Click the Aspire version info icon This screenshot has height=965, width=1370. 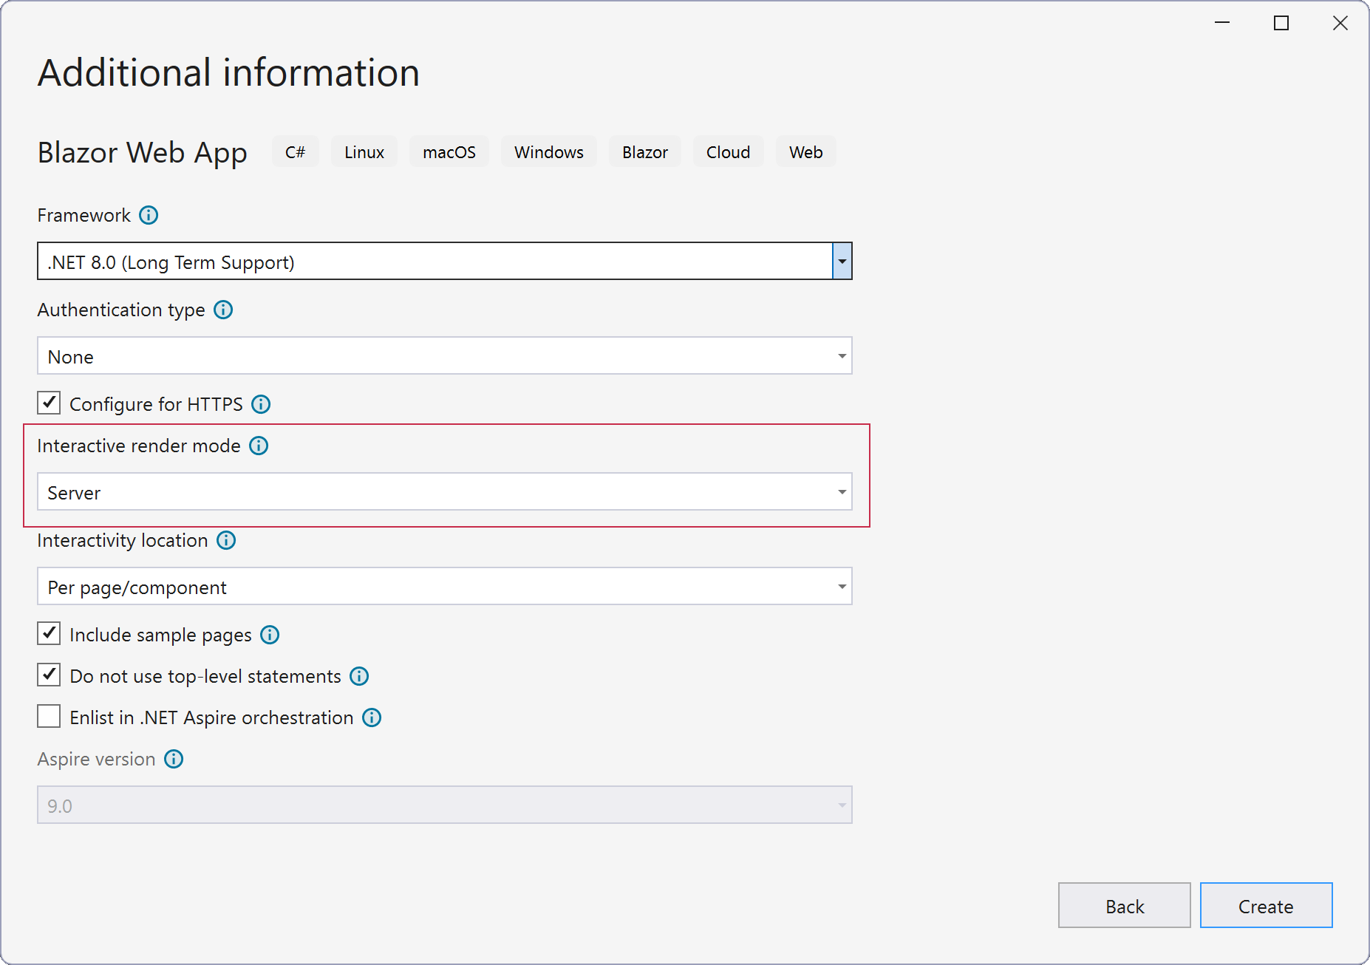tap(174, 759)
